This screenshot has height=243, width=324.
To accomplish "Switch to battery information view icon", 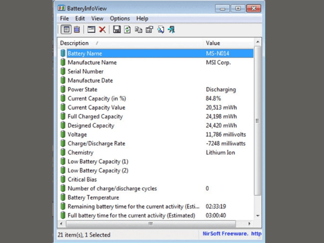I will coord(66,30).
